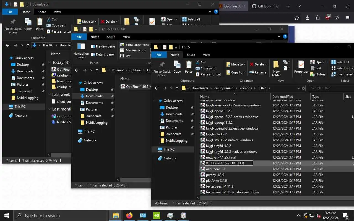Viewport: 354px width, 221px height.
Task: Click Details pane in the 1.16.5_HD_U_G8 window
Action: pos(102,54)
